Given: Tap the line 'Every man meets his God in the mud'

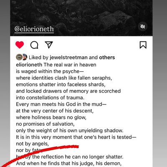Looking at the screenshot, I should [x=61, y=104].
